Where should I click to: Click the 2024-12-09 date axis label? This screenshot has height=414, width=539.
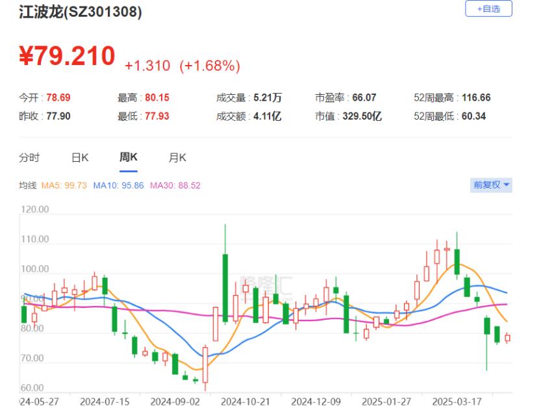316,402
